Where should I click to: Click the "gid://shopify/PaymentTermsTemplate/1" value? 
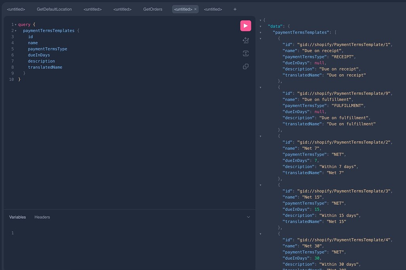pyautogui.click(x=344, y=44)
